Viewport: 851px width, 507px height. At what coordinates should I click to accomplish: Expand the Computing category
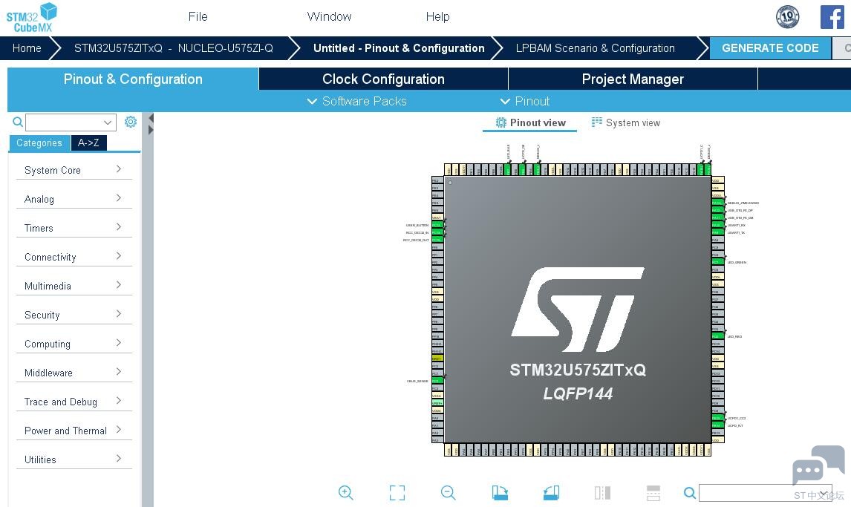coord(74,343)
